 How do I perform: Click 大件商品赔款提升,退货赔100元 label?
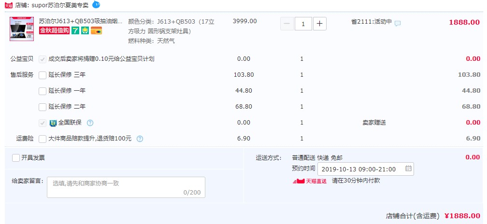90,139
